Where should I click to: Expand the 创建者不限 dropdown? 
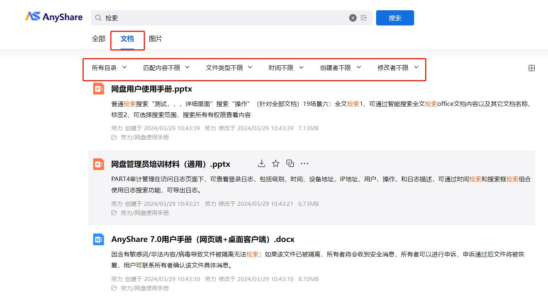click(340, 68)
